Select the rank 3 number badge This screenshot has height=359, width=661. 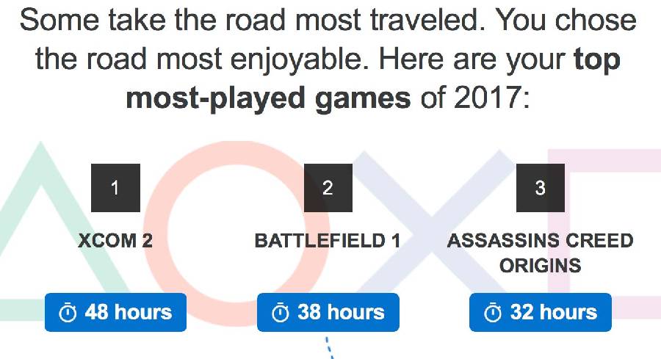tap(541, 188)
